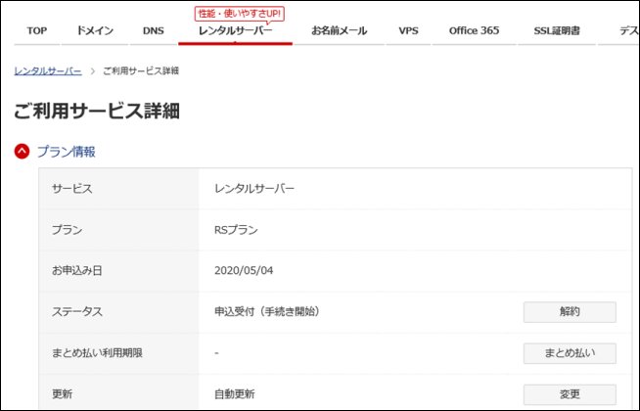Click the まとめ払い利用期限 label
The width and height of the screenshot is (640, 411).
(x=97, y=353)
